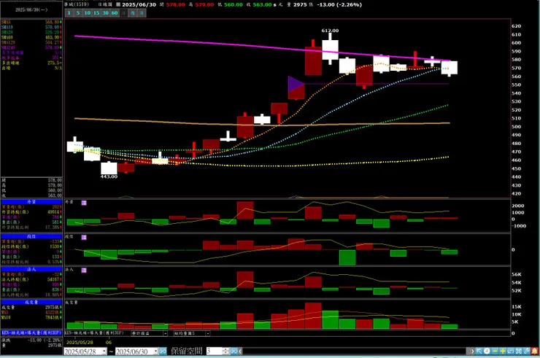Click the 保留空間 value input field
Viewport: 540px width, 358px height.
pyautogui.click(x=215, y=351)
